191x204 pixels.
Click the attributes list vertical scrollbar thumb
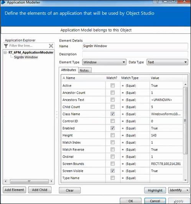[x=185, y=121]
